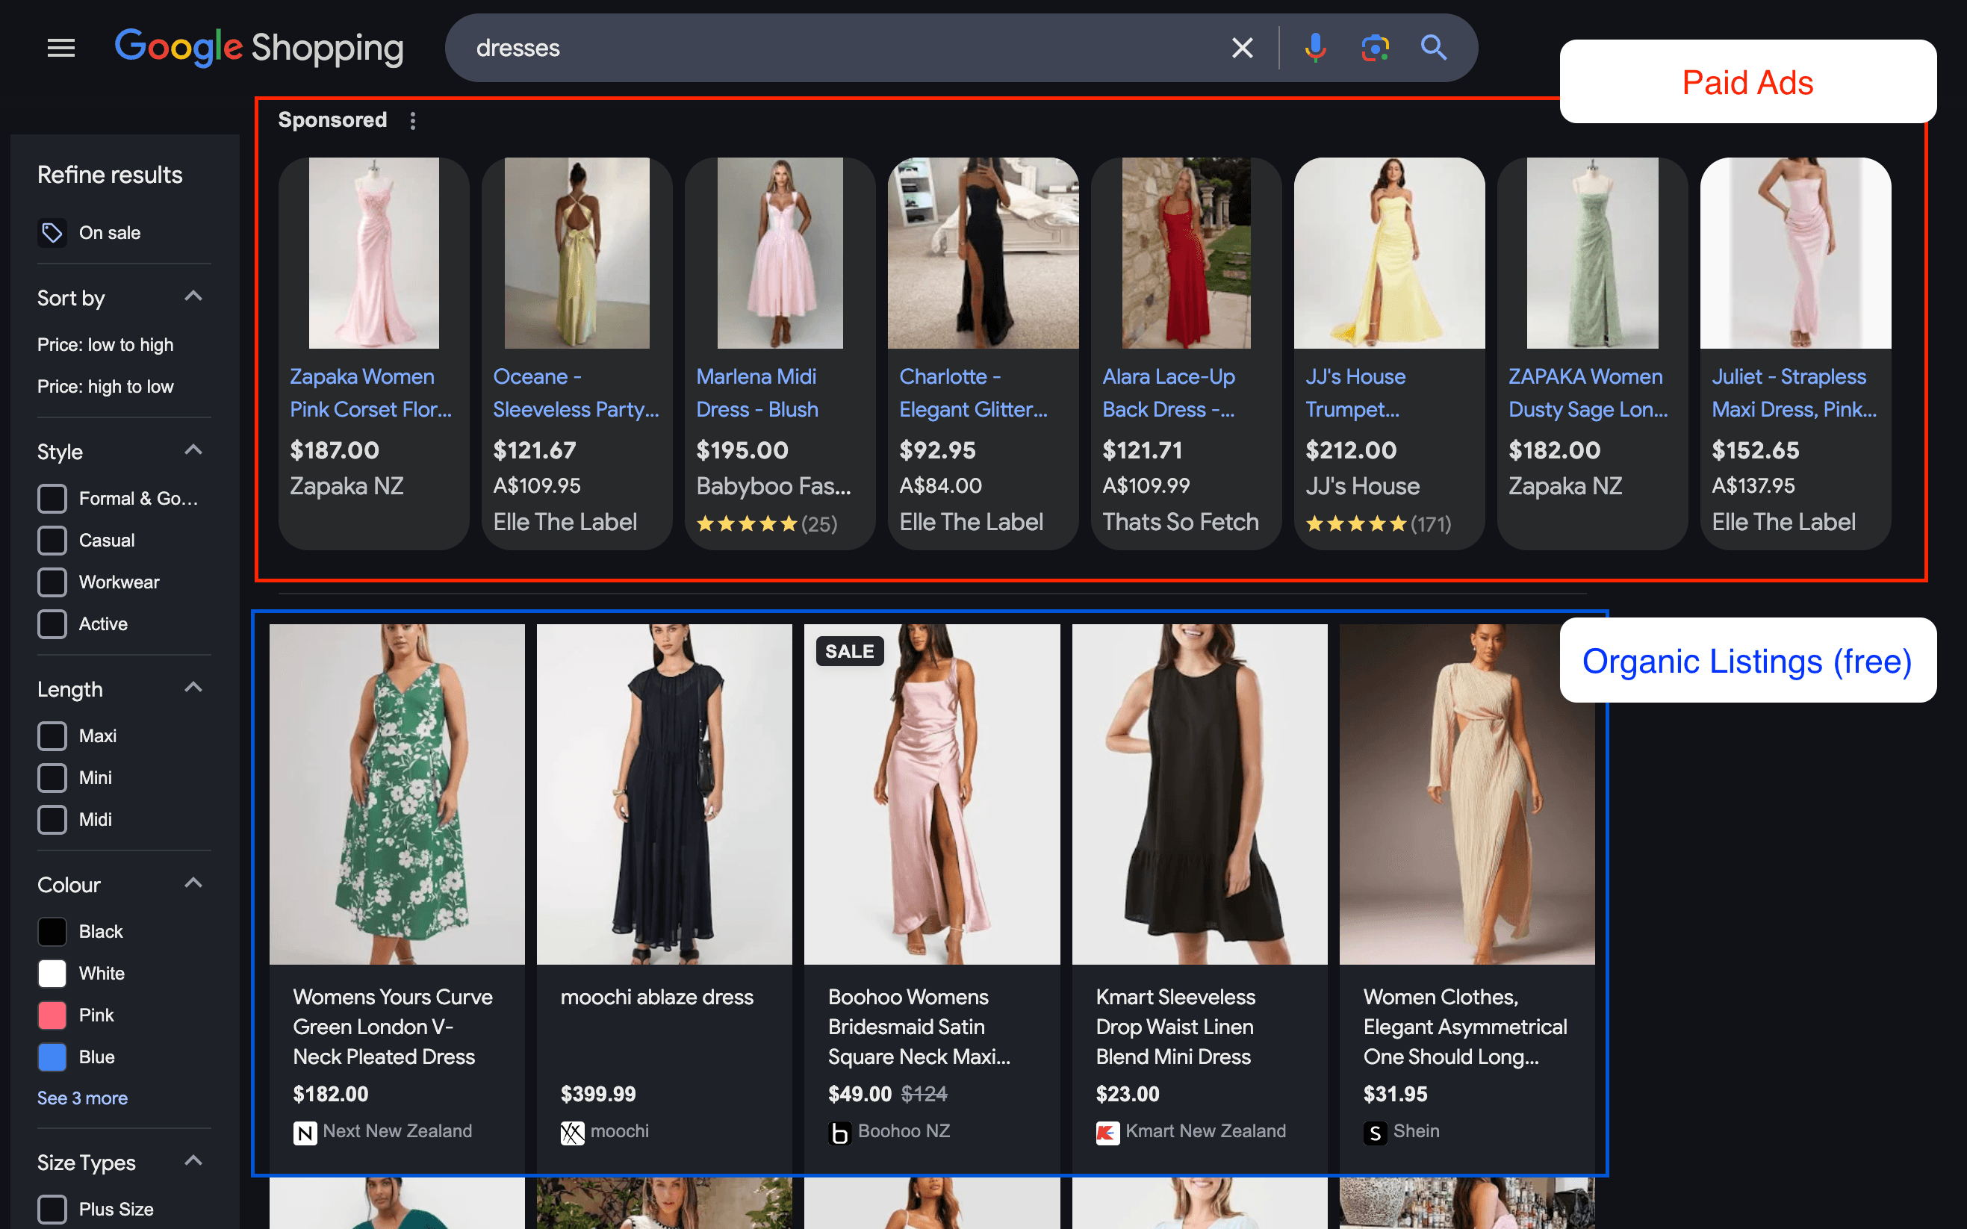Viewport: 1967px width, 1229px height.
Task: Start voice search with microphone icon
Action: tap(1315, 48)
